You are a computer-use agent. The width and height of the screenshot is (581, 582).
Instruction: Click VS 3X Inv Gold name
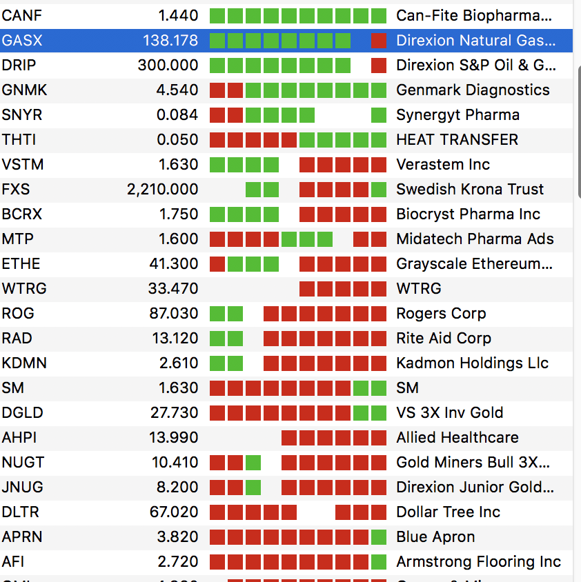[449, 413]
